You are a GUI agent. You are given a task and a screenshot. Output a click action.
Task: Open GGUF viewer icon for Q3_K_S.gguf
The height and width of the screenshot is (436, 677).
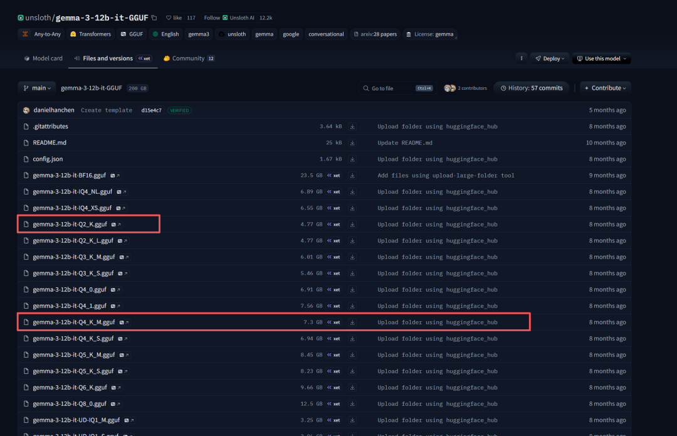pos(123,273)
